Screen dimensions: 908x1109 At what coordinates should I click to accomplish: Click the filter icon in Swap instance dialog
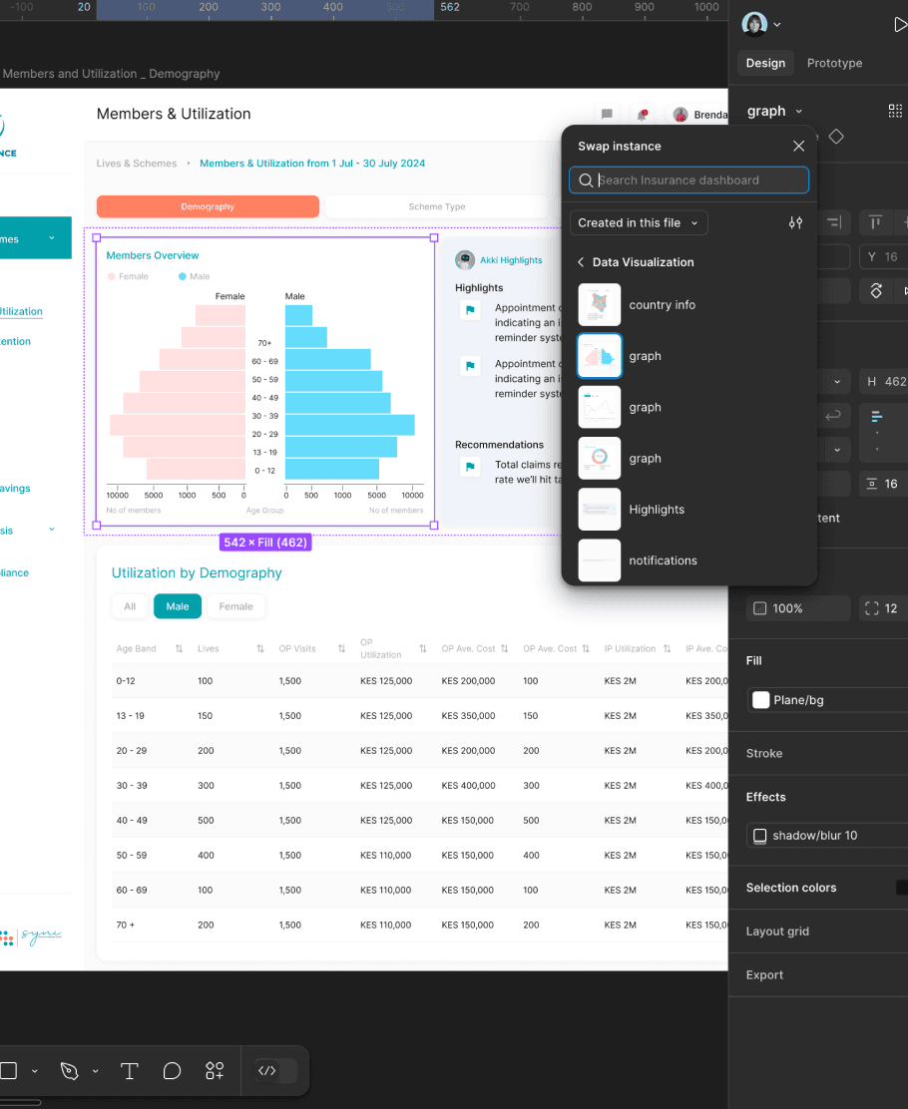click(795, 222)
